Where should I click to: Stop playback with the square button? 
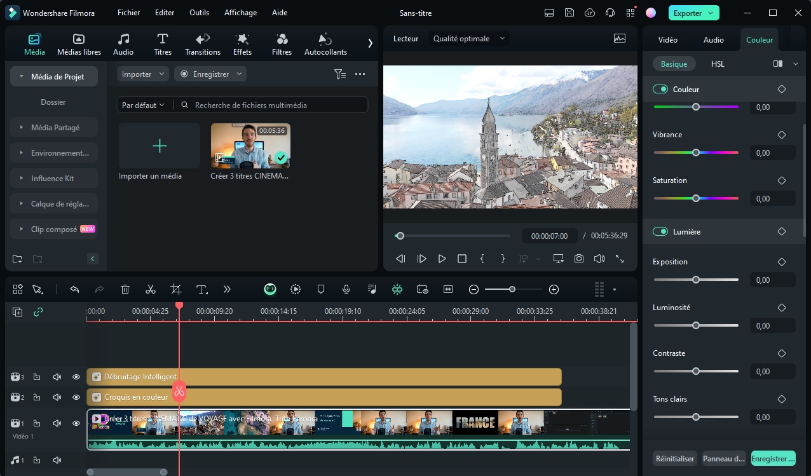pyautogui.click(x=462, y=259)
